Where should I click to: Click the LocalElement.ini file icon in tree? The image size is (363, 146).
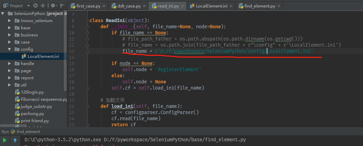[24, 56]
